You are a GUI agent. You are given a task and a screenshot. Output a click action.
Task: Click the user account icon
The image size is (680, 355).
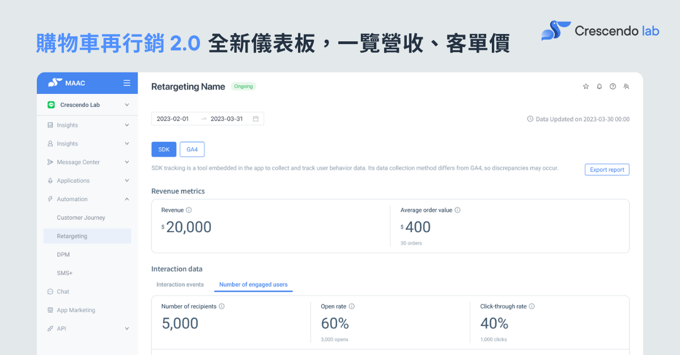[x=626, y=87]
